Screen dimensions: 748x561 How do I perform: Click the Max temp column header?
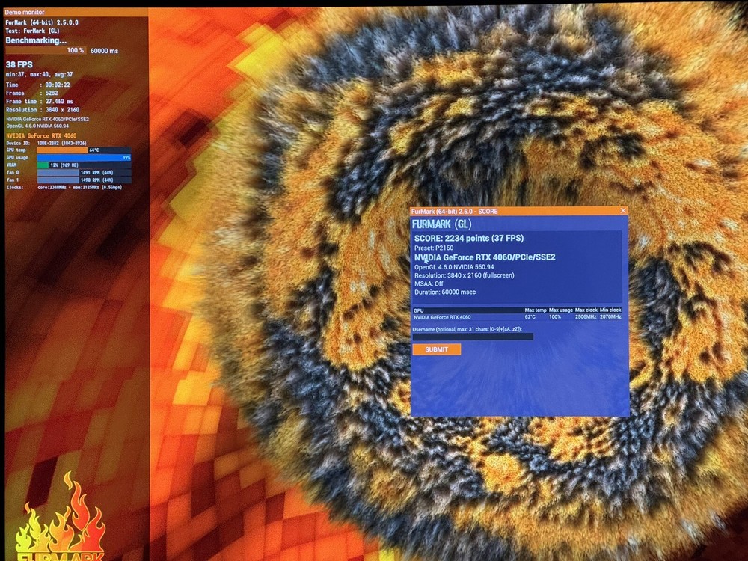point(535,310)
